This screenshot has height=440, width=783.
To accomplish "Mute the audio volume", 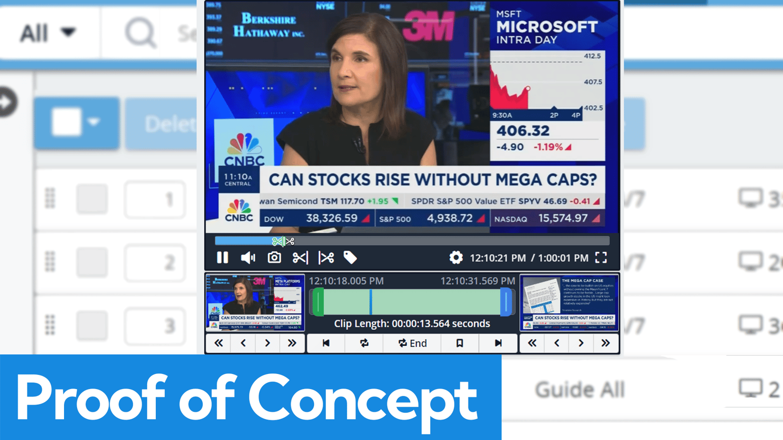I will tap(248, 258).
